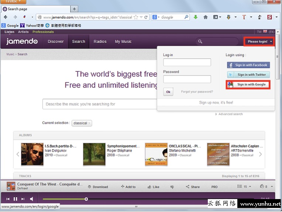Switch language via UK flag
This screenshot has height=212, width=282.
265,31
